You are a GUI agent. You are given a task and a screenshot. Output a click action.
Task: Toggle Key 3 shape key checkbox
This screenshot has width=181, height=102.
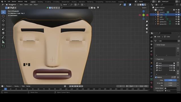coord(174,70)
